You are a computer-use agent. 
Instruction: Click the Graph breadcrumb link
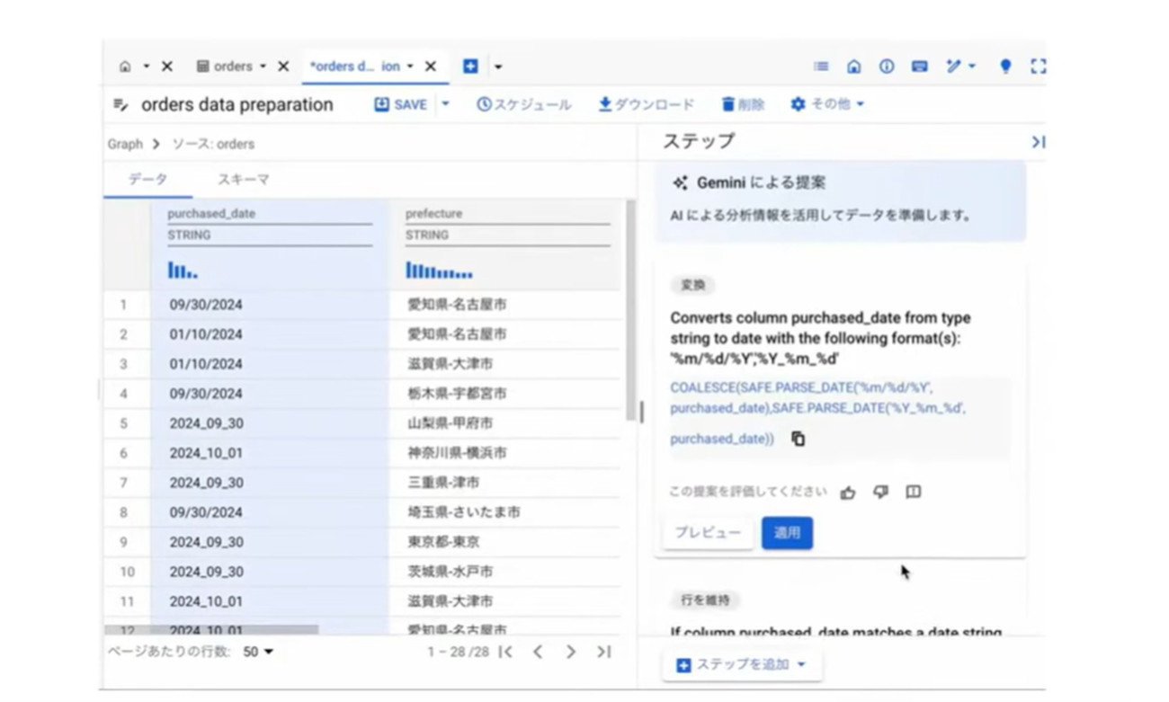coord(125,144)
